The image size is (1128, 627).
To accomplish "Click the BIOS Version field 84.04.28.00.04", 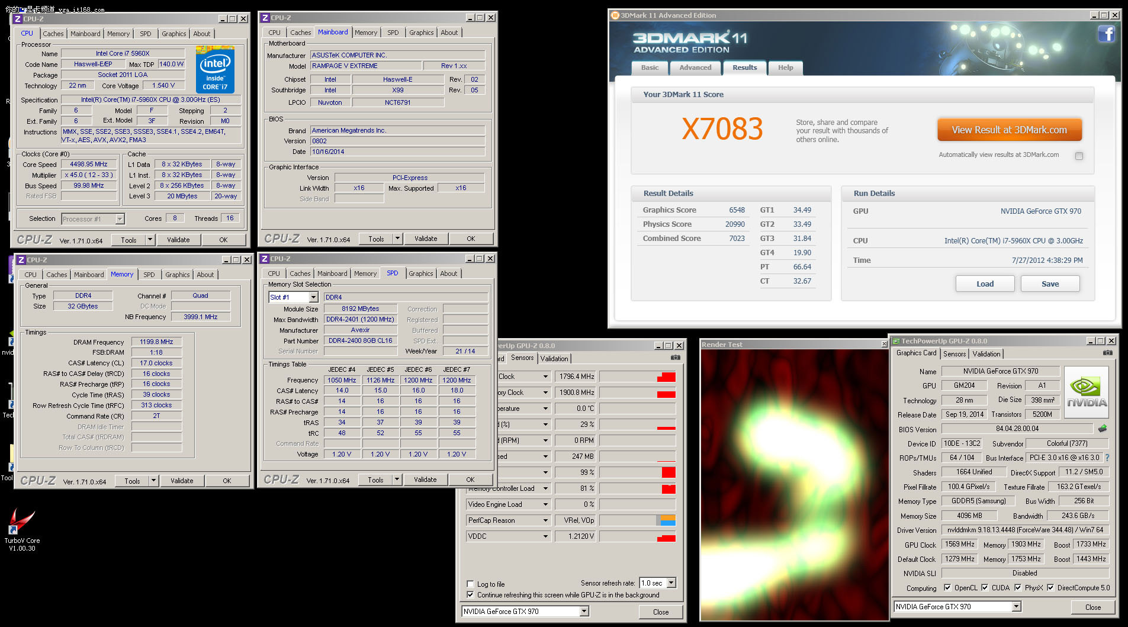I will coord(1017,429).
